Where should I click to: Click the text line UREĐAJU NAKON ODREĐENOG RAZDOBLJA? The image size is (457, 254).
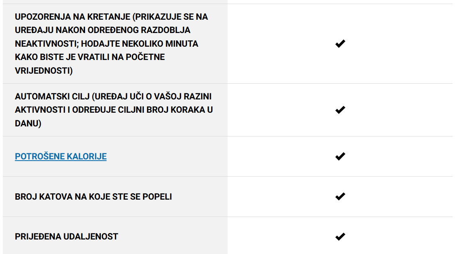103,30
